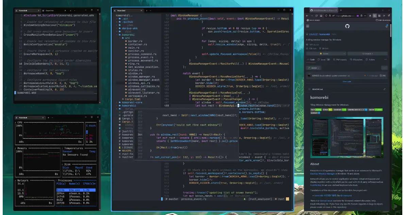This screenshot has width=404, height=215.
Task: Switch to the Code tab on GitHub
Action: [311, 59]
